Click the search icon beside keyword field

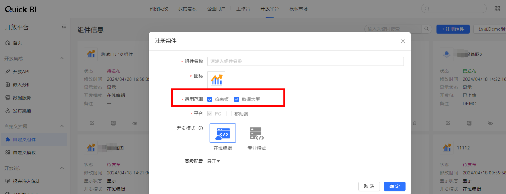tap(427, 29)
